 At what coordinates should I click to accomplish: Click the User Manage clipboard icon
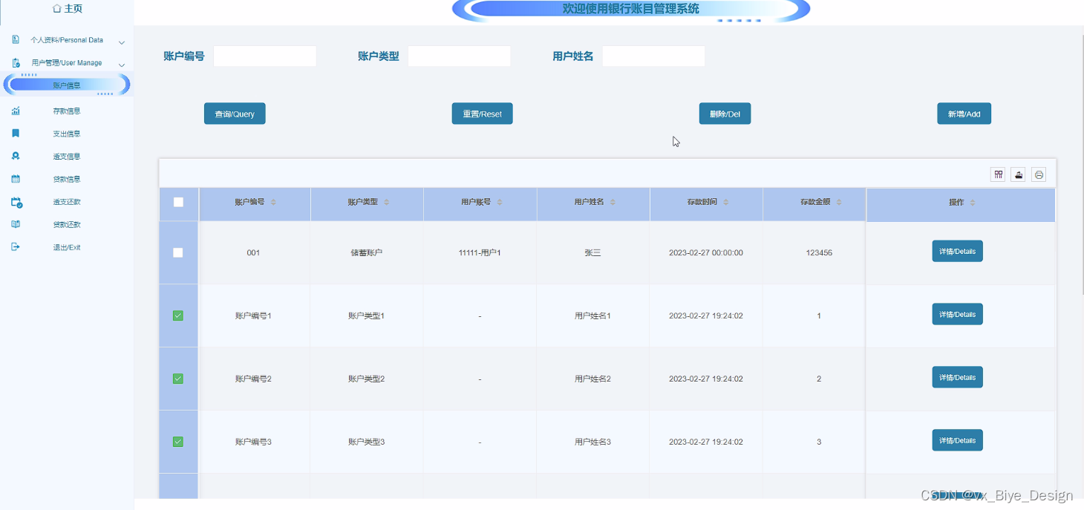click(x=16, y=63)
